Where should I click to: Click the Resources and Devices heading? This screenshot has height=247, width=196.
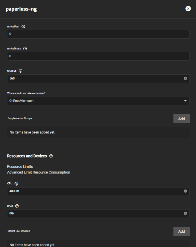coord(27,156)
